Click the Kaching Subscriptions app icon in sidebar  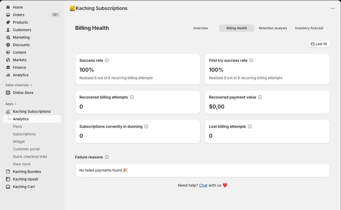(x=8, y=111)
